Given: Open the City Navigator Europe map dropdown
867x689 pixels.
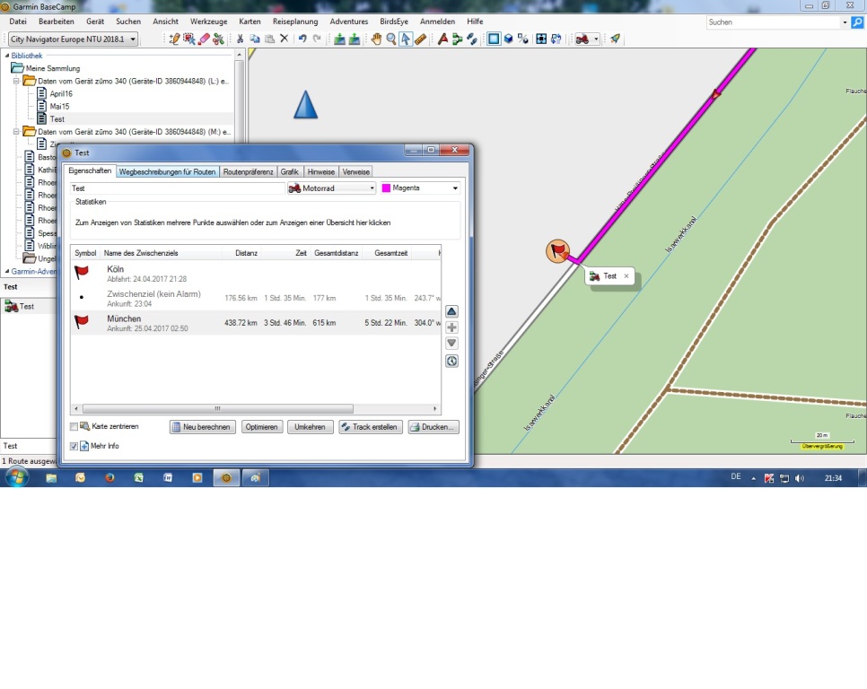Looking at the screenshot, I should click(133, 39).
